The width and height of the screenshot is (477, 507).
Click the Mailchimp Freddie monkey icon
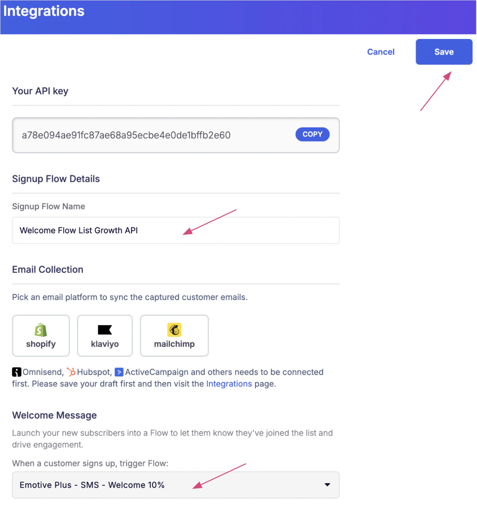pos(174,329)
